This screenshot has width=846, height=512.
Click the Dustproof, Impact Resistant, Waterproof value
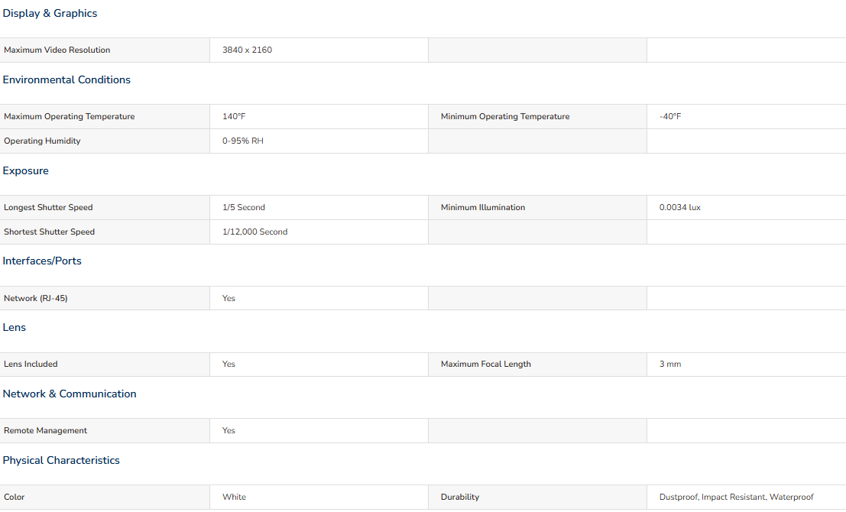(x=736, y=497)
